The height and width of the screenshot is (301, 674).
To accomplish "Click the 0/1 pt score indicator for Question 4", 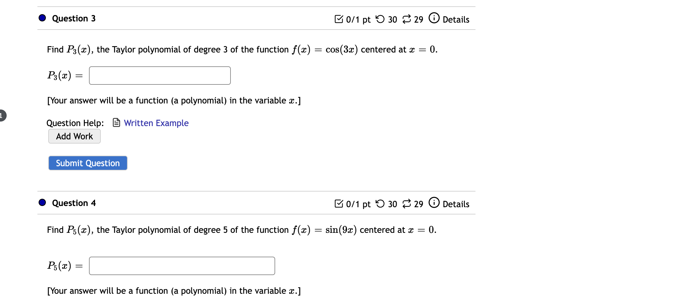I will [358, 204].
